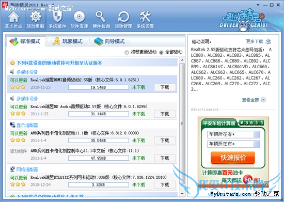Click the 3.12MB download progress bar

pyautogui.click(x=99, y=185)
